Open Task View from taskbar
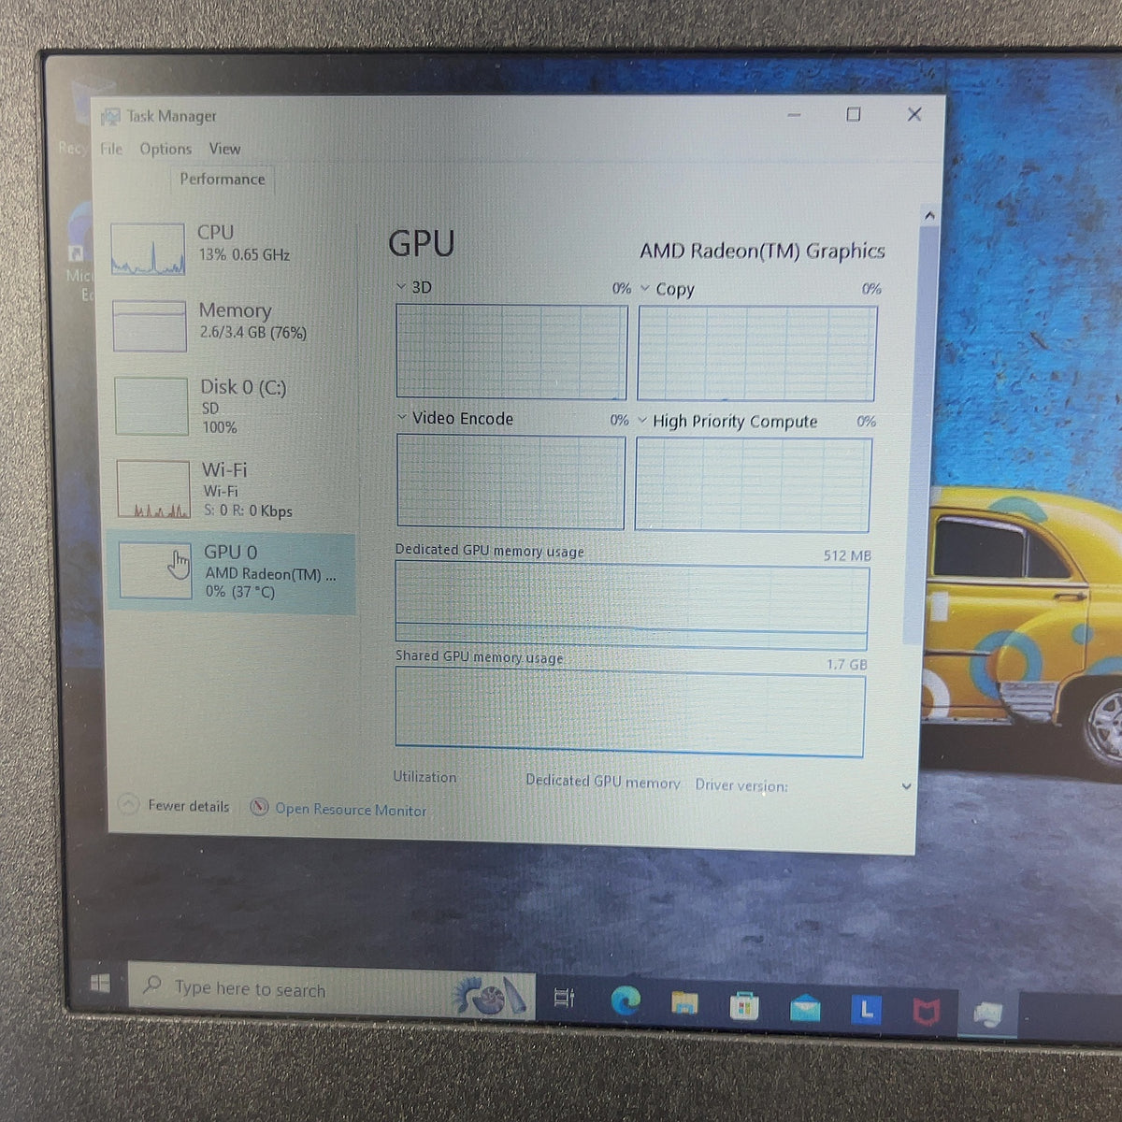This screenshot has height=1122, width=1122. 564,998
